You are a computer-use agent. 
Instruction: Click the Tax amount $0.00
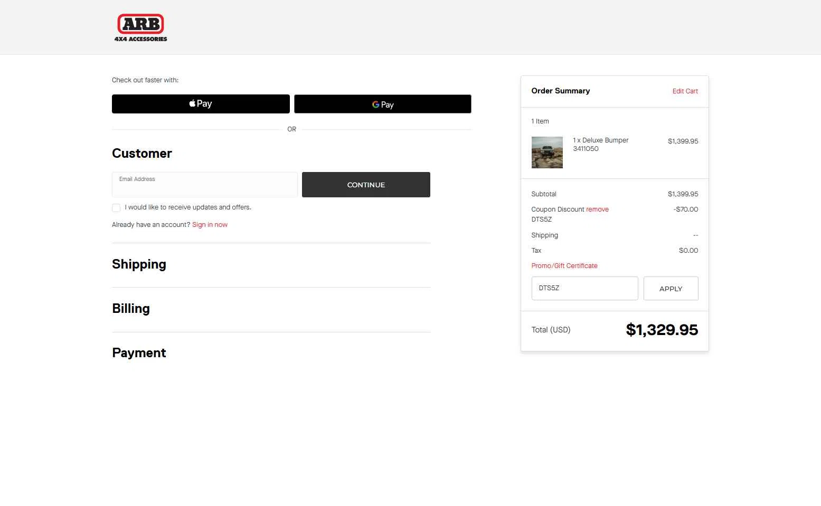(x=688, y=251)
